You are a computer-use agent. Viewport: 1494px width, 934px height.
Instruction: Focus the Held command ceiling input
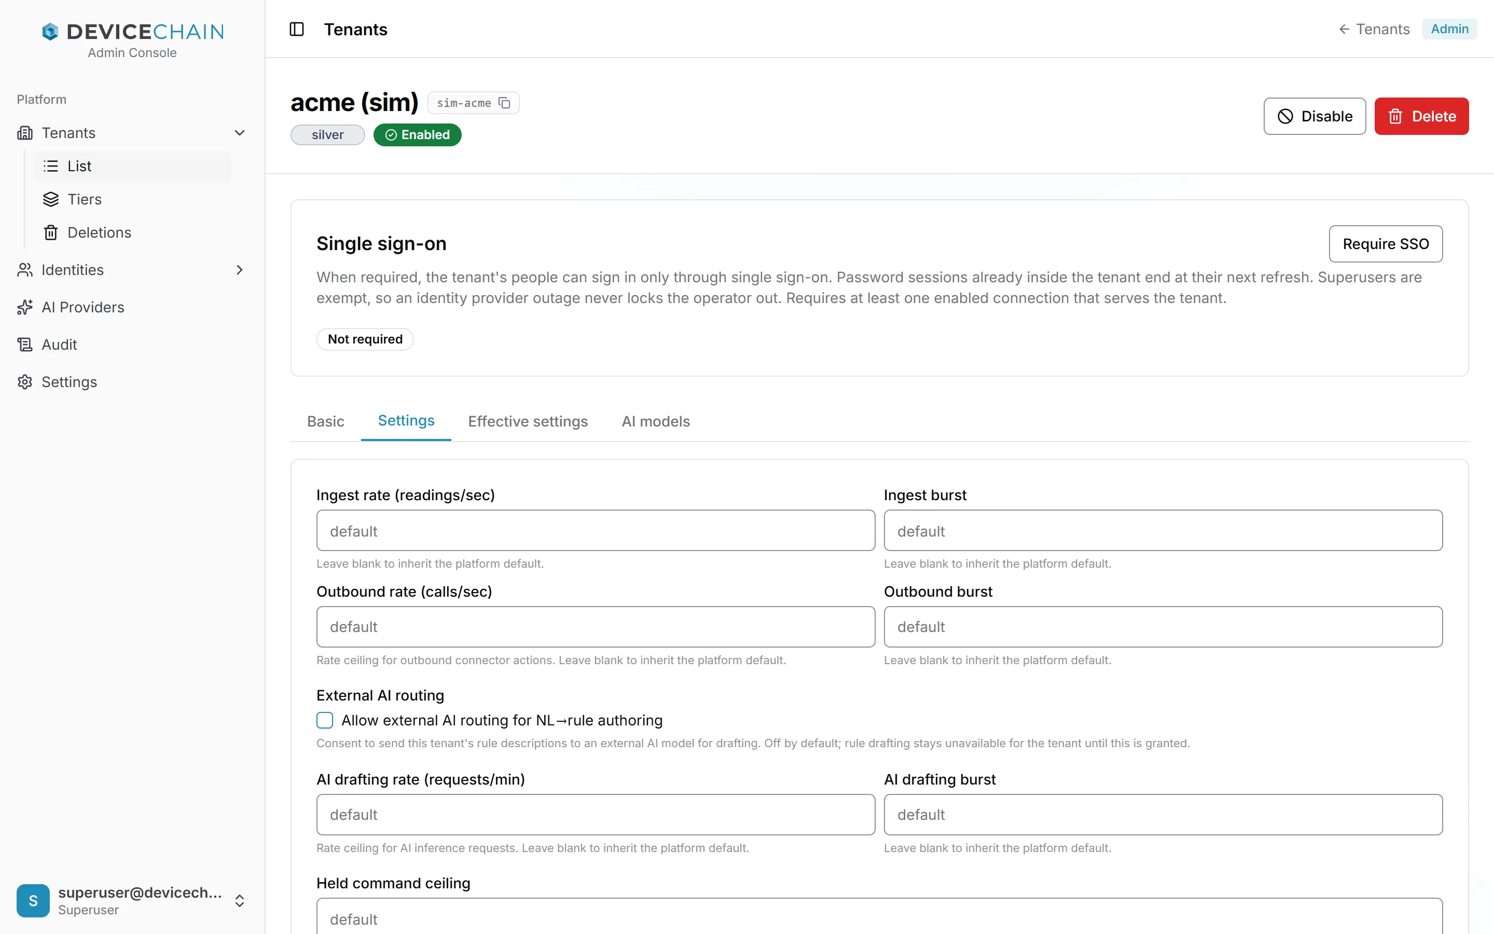[879, 917]
